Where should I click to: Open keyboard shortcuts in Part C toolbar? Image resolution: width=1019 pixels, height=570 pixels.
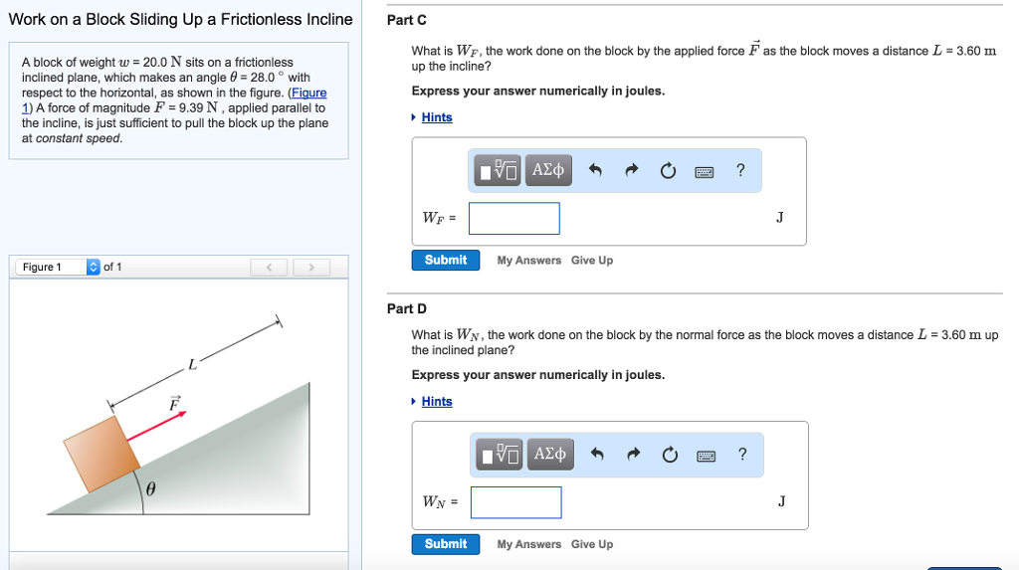click(705, 171)
